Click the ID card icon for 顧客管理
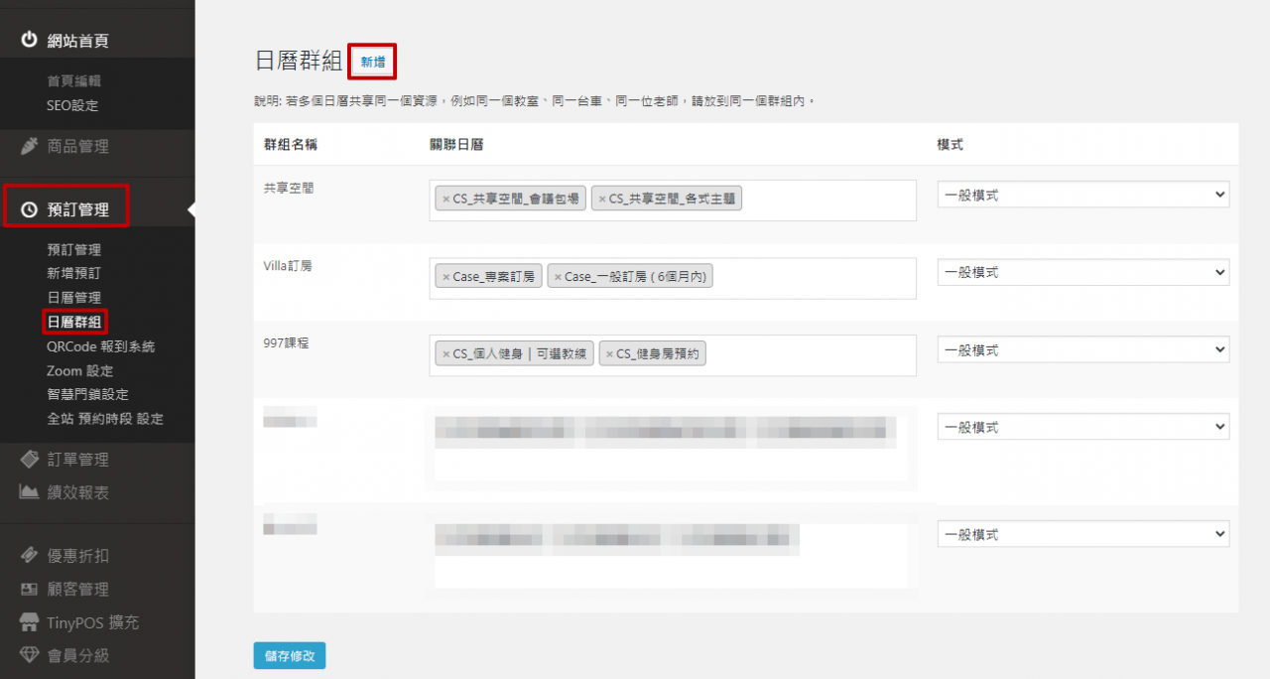The width and height of the screenshot is (1270, 679). [x=29, y=590]
